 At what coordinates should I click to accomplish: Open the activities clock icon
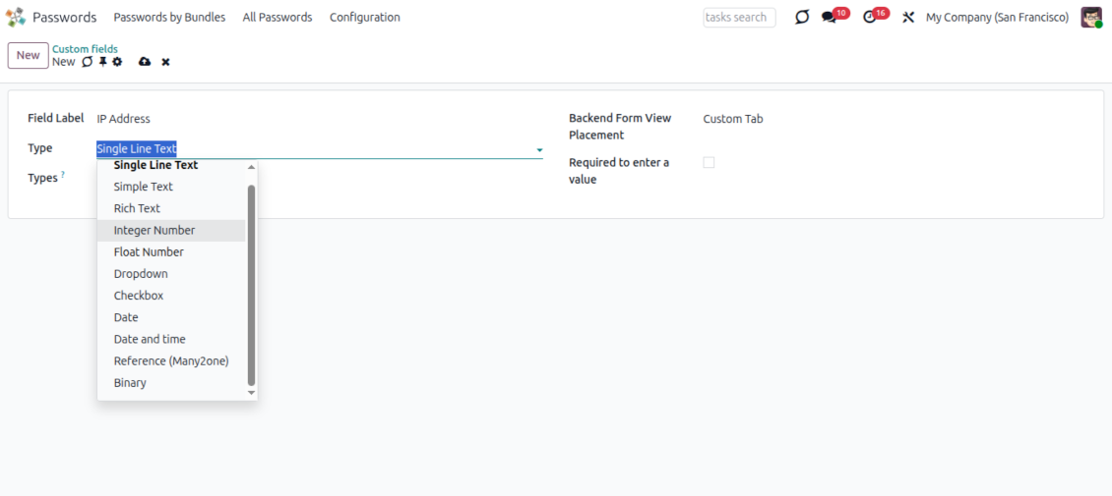pos(869,18)
